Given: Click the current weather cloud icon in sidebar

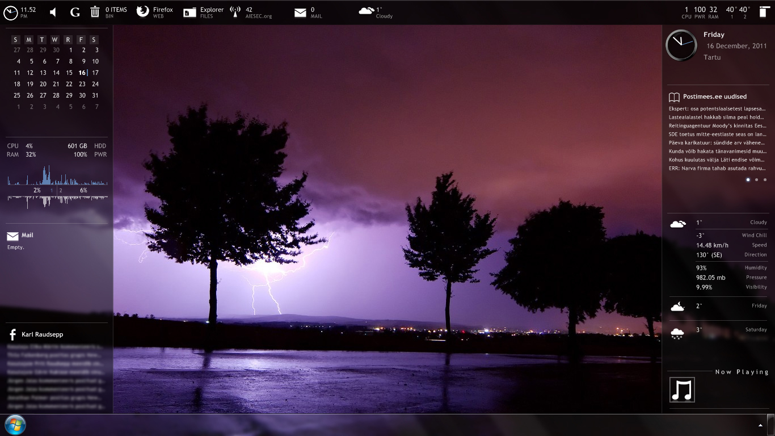Looking at the screenshot, I should 678,224.
